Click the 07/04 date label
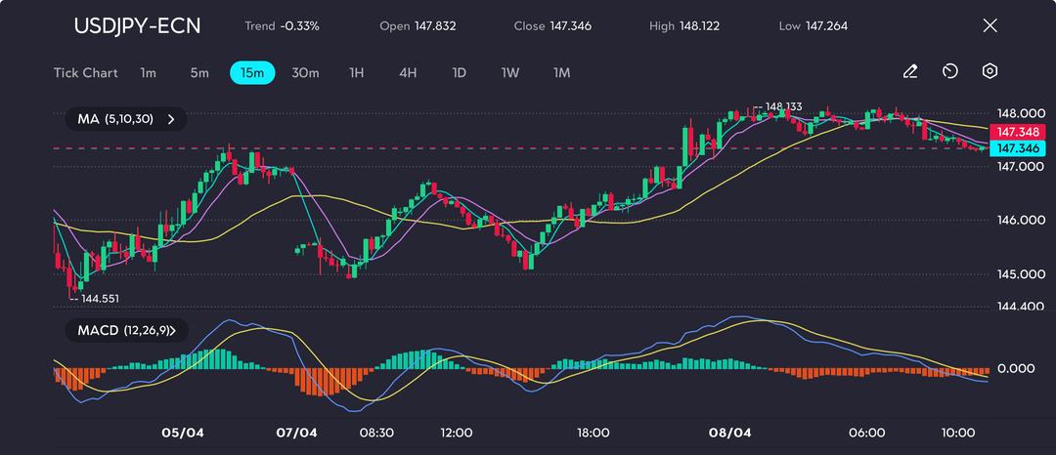The height and width of the screenshot is (455, 1056). tap(296, 433)
